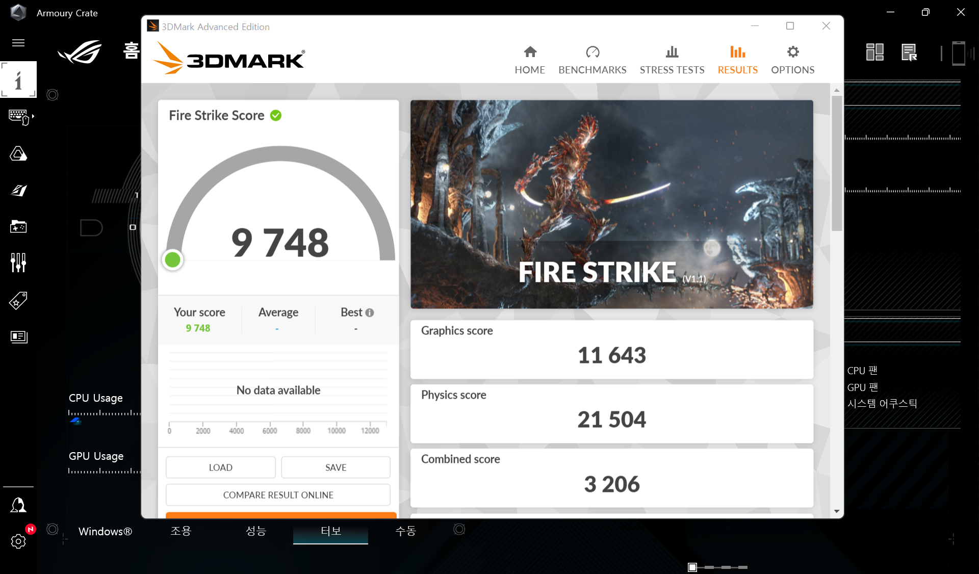Open the 3DMark HOME page

pos(530,60)
